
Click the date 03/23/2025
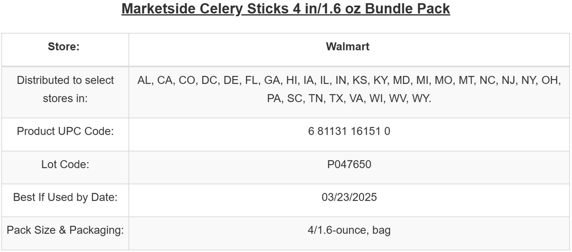[x=349, y=197]
